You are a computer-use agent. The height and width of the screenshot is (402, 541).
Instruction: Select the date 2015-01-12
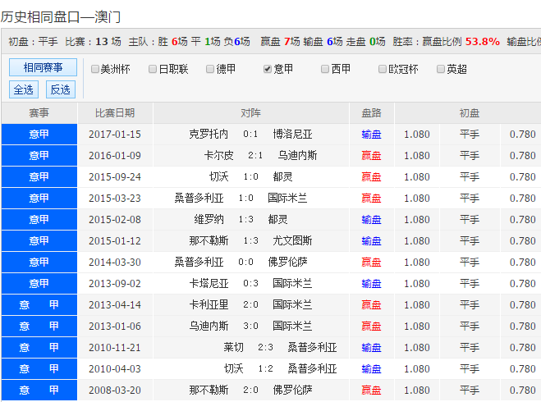tap(115, 240)
